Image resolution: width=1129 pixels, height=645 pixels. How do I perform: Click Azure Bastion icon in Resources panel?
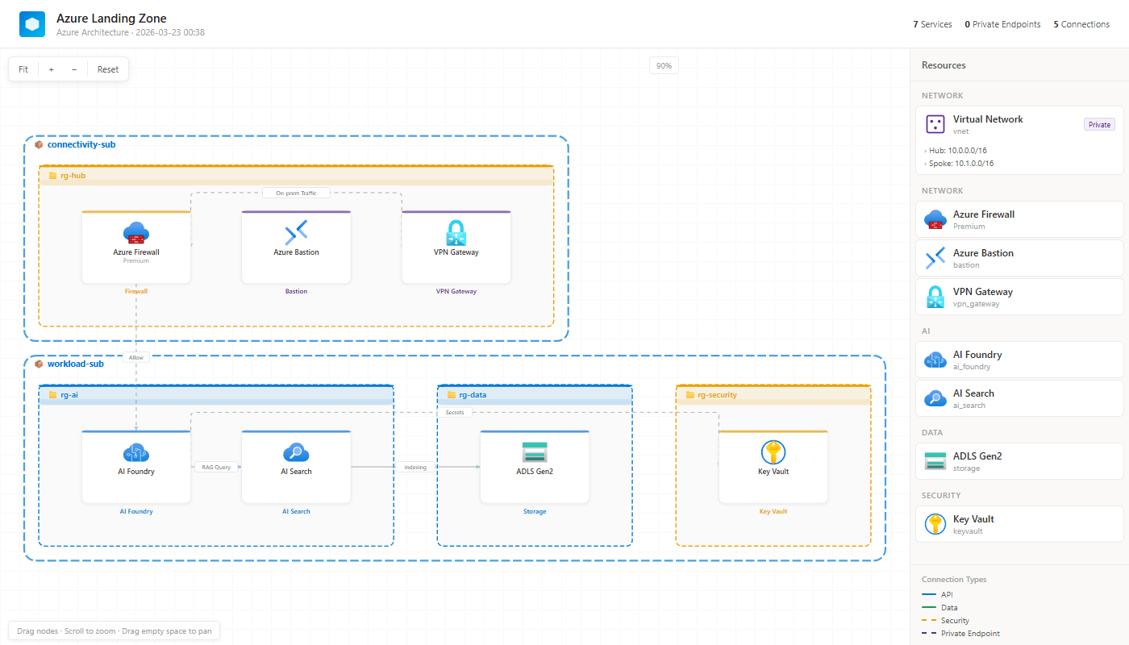935,258
